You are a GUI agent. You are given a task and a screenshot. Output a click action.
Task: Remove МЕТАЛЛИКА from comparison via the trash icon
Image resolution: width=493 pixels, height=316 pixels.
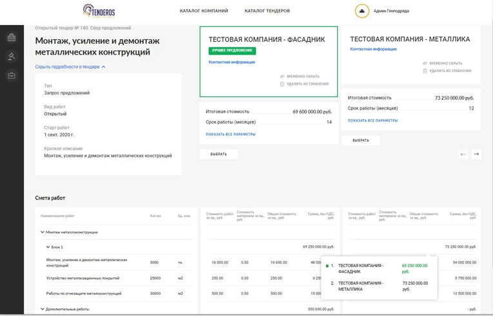[425, 71]
